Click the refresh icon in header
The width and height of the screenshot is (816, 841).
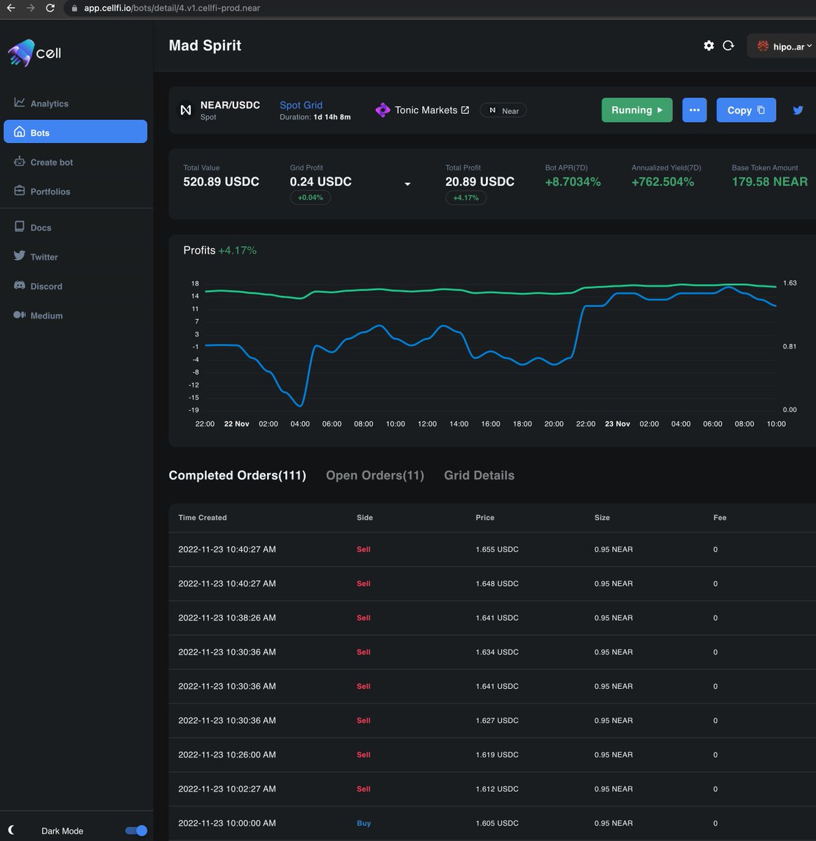tap(728, 46)
